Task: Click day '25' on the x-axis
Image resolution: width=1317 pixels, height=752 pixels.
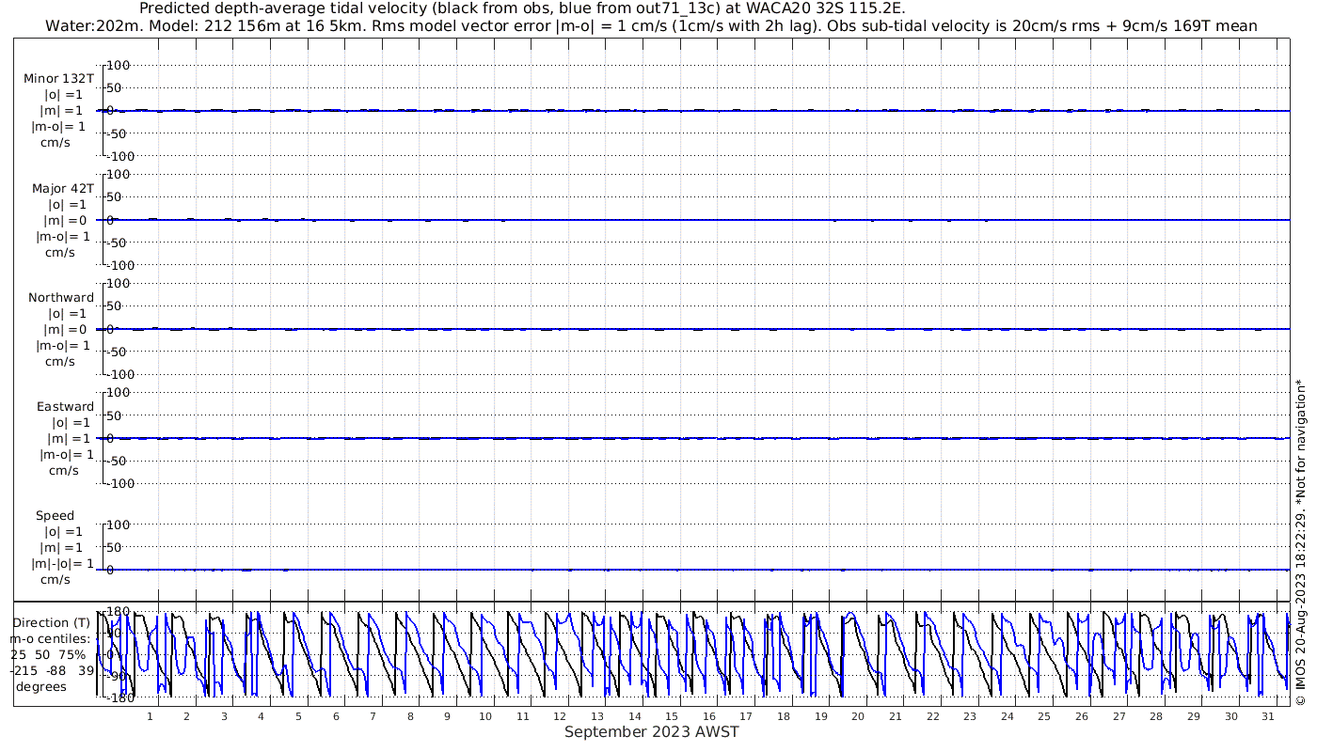Action: (1045, 716)
